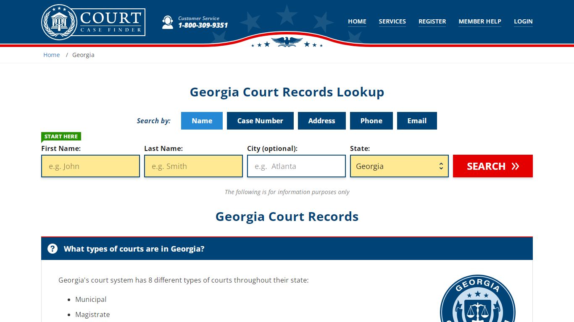Click the 'Georgia Court Records Lookup' heading
574x322 pixels.
(287, 92)
